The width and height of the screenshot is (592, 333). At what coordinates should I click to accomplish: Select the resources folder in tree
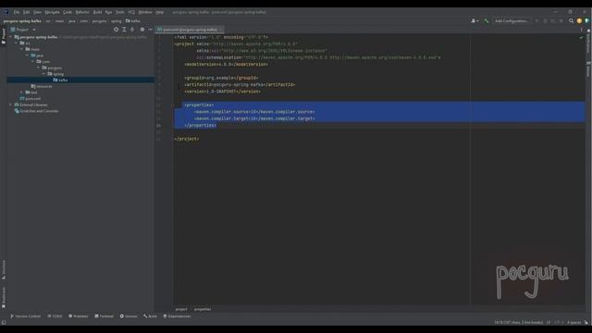tap(42, 86)
